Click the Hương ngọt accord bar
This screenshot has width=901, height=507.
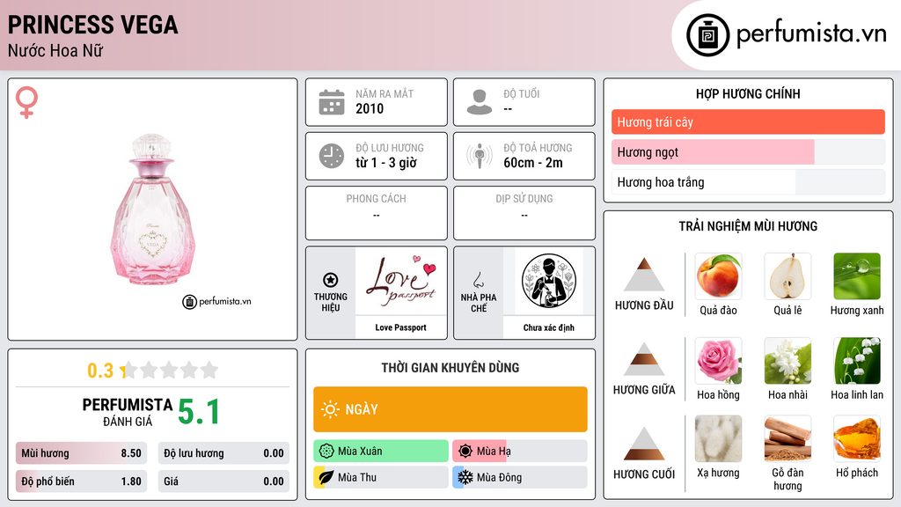(748, 151)
